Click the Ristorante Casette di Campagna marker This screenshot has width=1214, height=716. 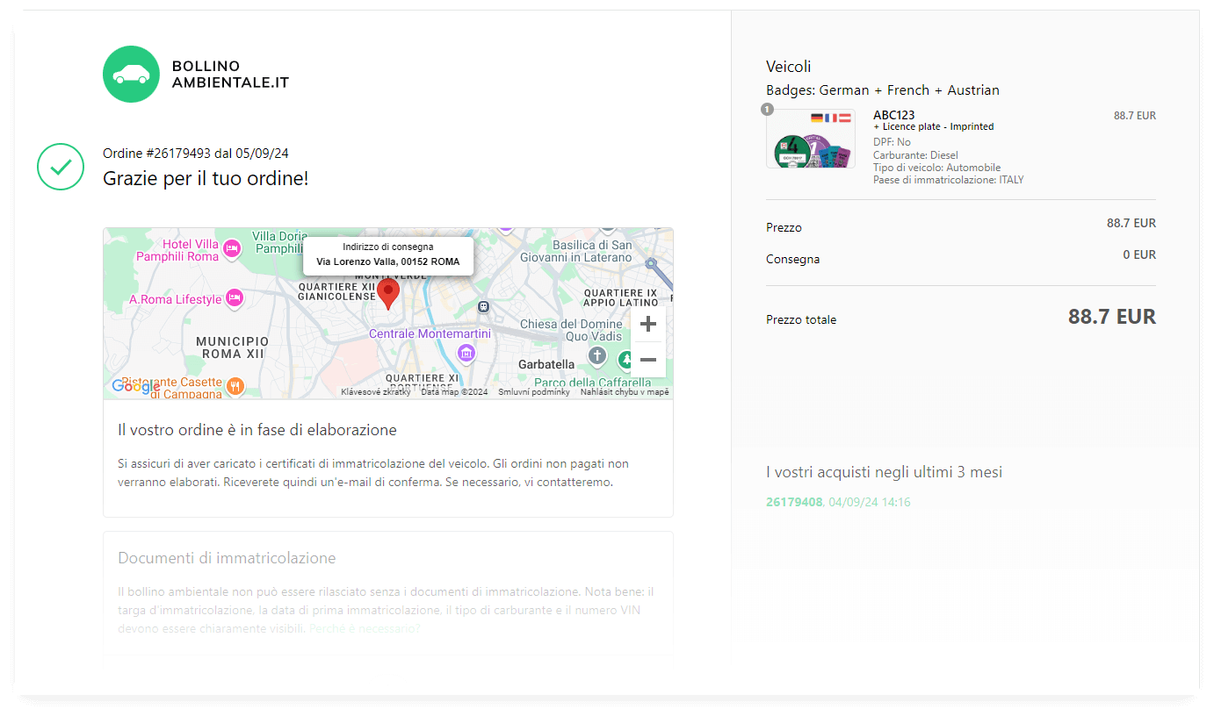click(235, 385)
